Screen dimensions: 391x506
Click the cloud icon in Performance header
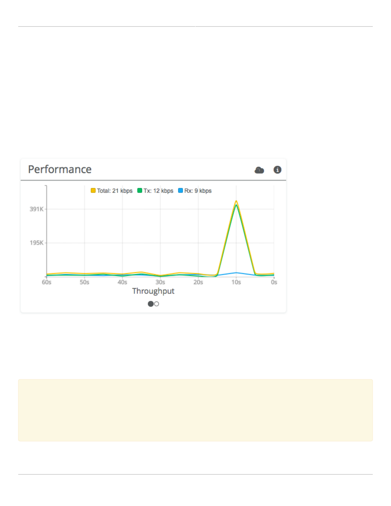pyautogui.click(x=259, y=170)
